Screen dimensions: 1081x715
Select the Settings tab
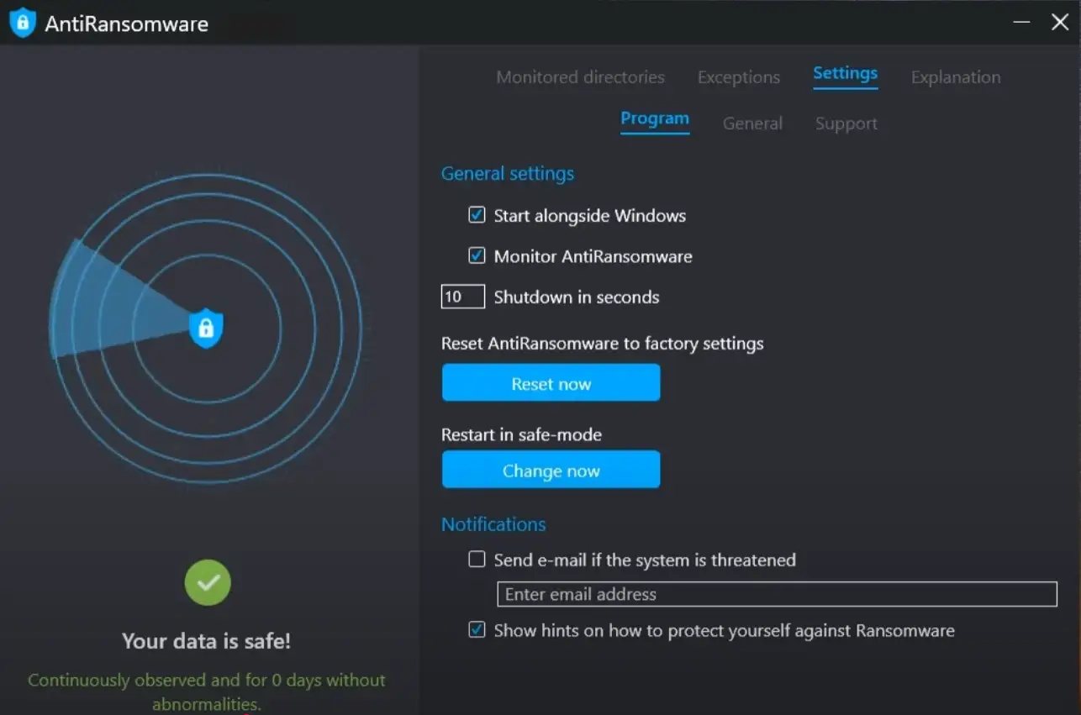[x=845, y=74]
